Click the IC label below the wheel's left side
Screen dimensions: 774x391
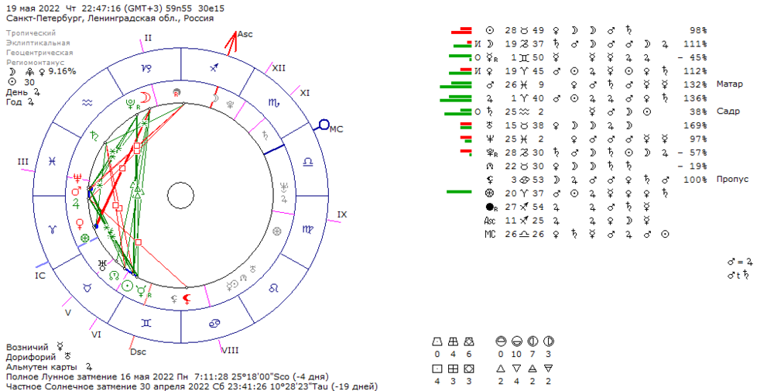[40, 276]
